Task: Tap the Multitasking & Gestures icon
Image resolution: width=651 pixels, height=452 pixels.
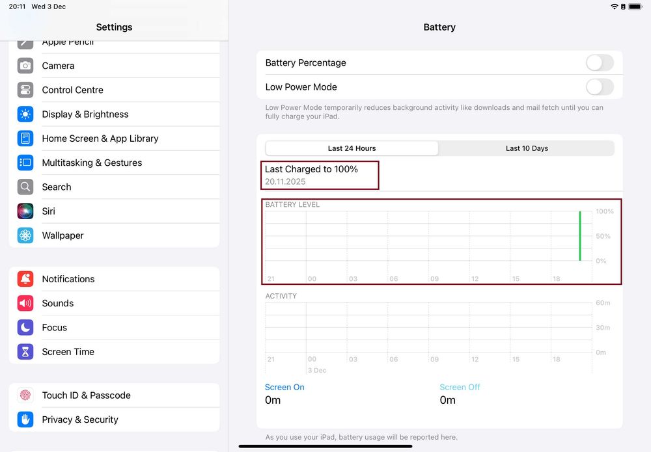Action: pos(25,163)
